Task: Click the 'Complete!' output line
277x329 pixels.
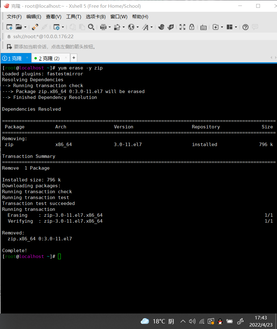Action: tap(15, 251)
